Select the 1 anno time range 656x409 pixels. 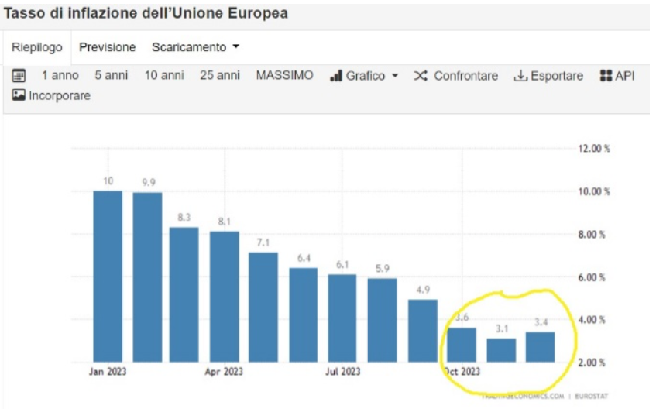click(60, 76)
